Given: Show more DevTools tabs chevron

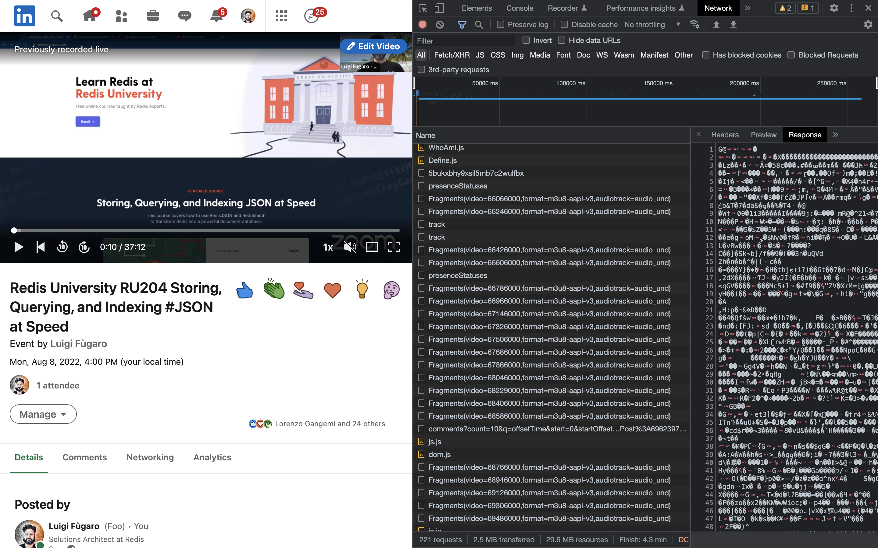Looking at the screenshot, I should point(748,8).
